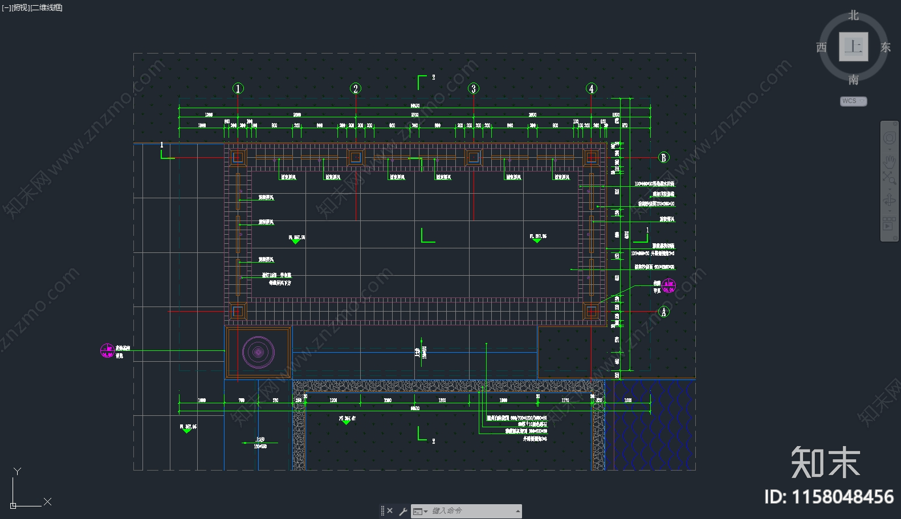Expand the SteeringWheels options arrow
Image resolution: width=901 pixels, height=519 pixels.
click(889, 149)
